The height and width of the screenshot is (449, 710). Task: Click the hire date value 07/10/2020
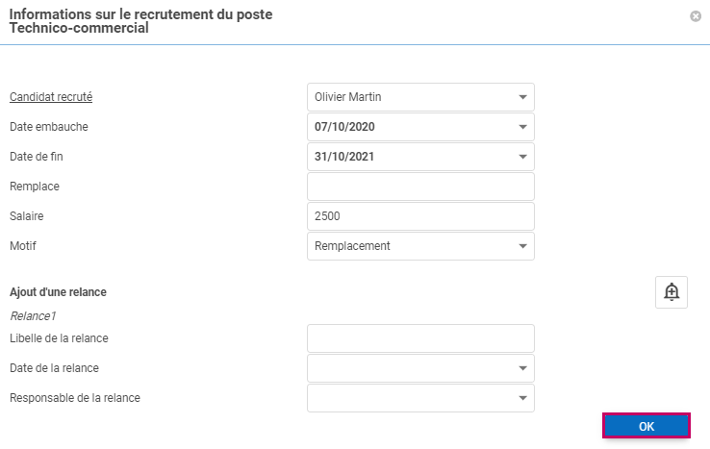click(x=344, y=127)
